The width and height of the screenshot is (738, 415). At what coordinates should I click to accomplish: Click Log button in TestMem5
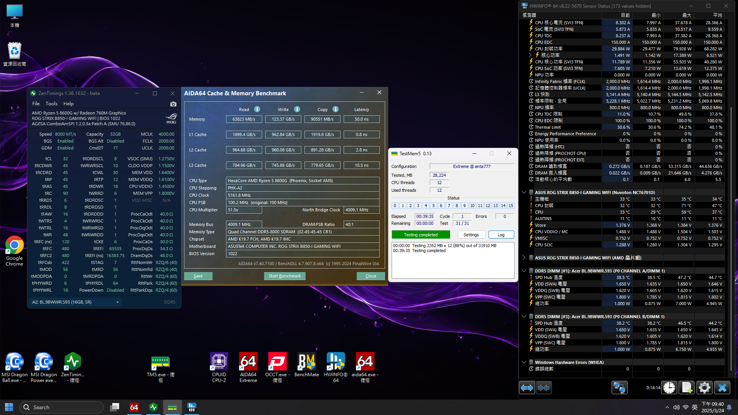[x=501, y=235]
